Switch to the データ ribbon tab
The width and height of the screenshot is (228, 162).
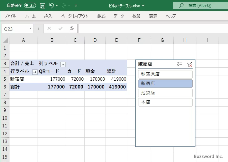coord(119,16)
